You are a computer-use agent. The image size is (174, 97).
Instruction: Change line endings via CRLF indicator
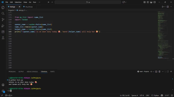(x=147, y=95)
